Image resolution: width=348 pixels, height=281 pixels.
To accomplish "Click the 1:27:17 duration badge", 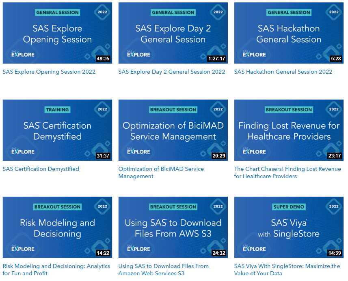I will [216, 59].
